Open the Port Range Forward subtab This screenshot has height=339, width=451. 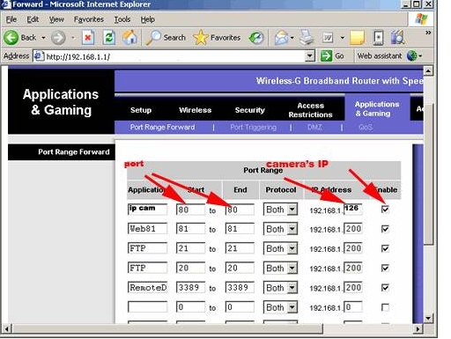[162, 127]
